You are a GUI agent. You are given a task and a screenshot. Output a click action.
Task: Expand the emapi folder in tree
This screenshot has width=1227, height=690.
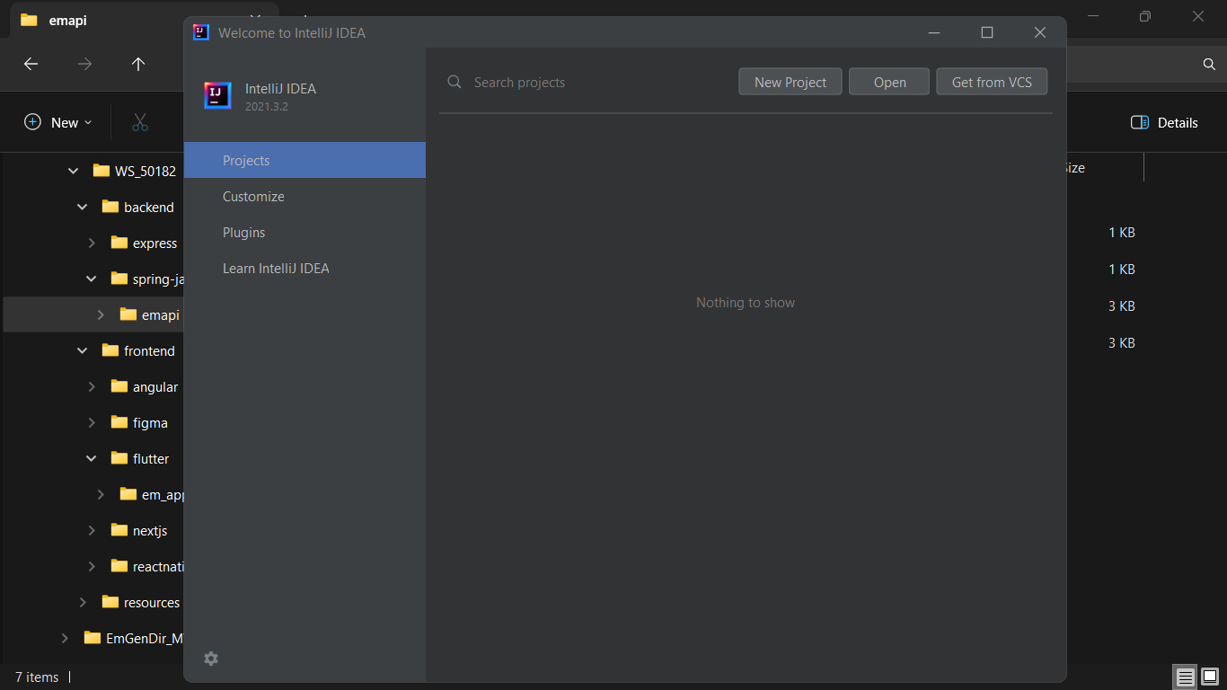(101, 314)
